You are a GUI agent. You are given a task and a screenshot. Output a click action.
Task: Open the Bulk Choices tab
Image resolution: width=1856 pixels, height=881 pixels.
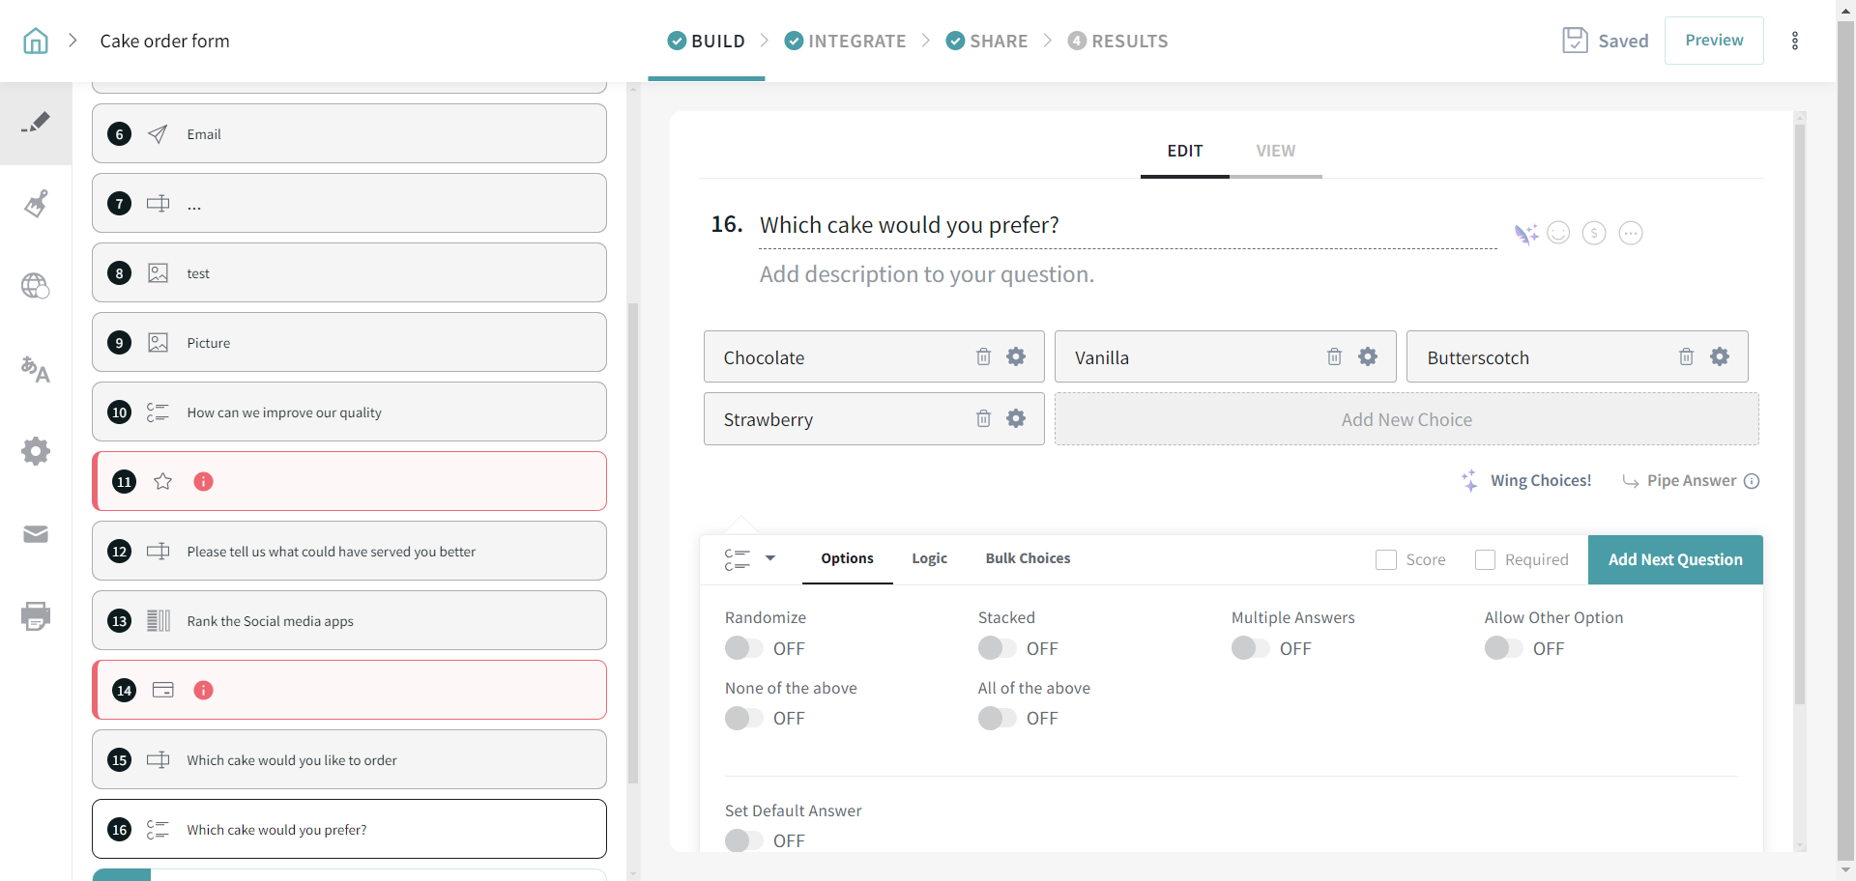coord(1028,558)
